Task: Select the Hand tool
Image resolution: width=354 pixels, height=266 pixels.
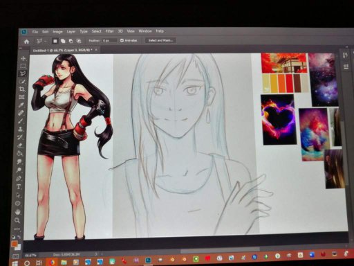Action: tap(18, 212)
